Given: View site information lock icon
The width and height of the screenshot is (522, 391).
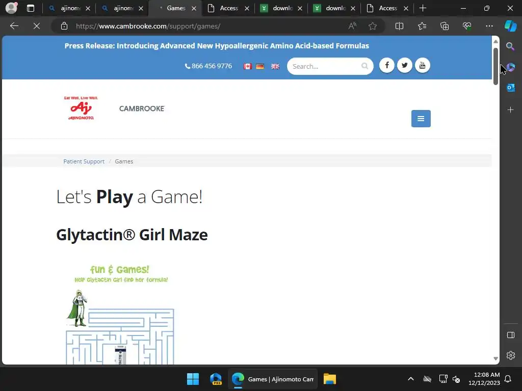Looking at the screenshot, I should click(x=64, y=26).
